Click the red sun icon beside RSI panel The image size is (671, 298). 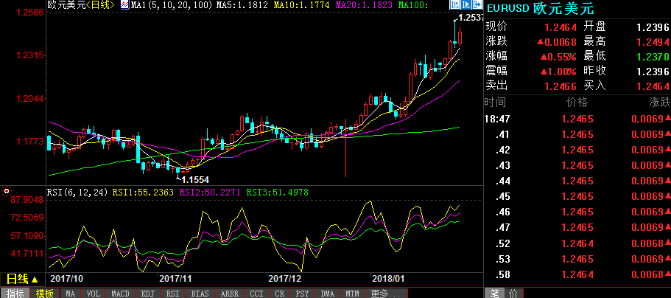coord(7,192)
